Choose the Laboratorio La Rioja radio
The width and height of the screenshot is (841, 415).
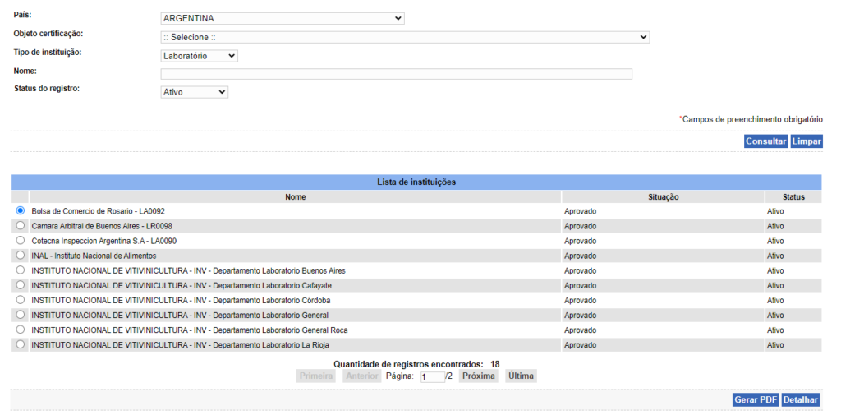[x=21, y=345]
